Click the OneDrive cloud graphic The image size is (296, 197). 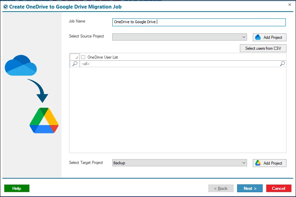pos(21,65)
